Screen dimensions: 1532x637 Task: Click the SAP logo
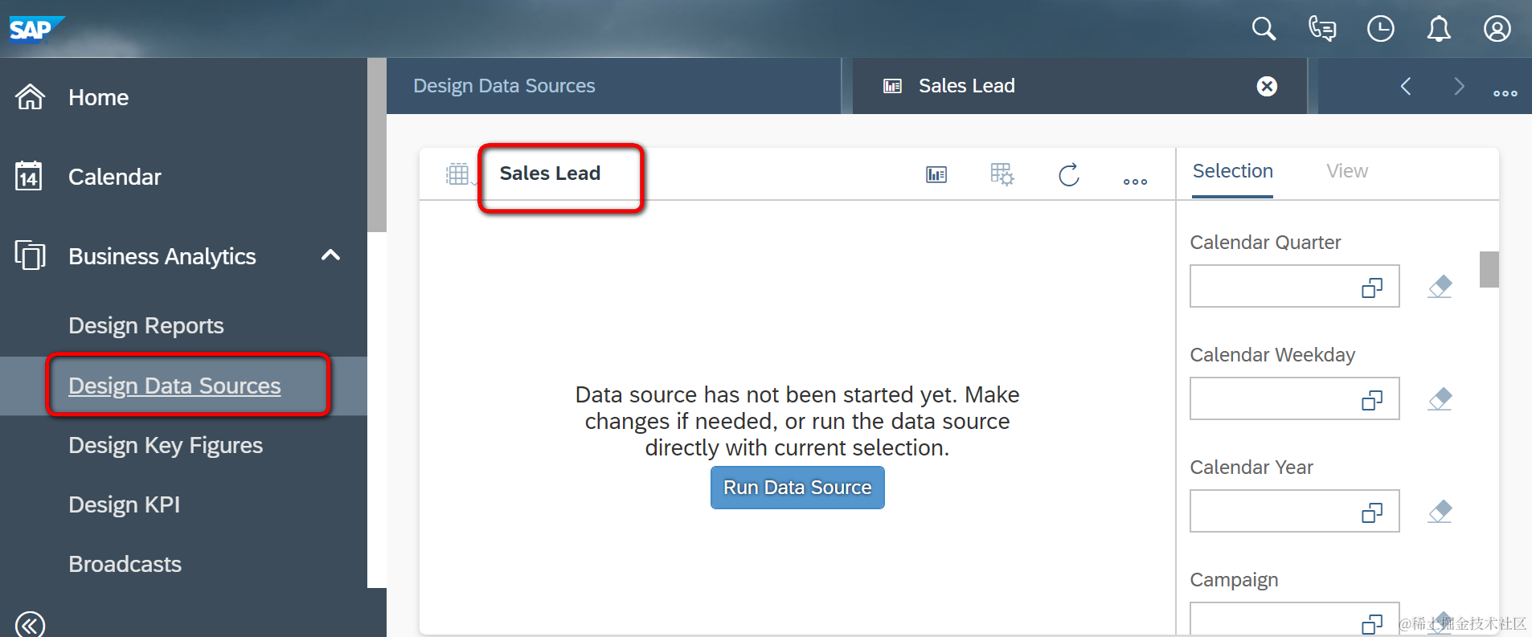click(x=35, y=30)
